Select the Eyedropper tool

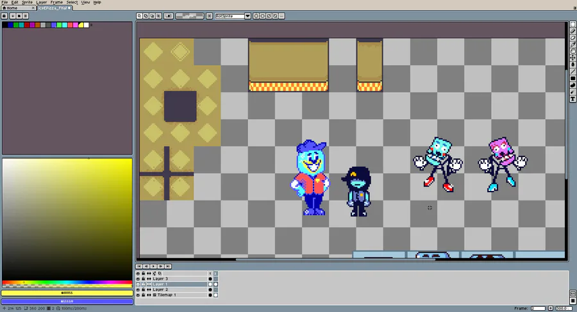(573, 44)
